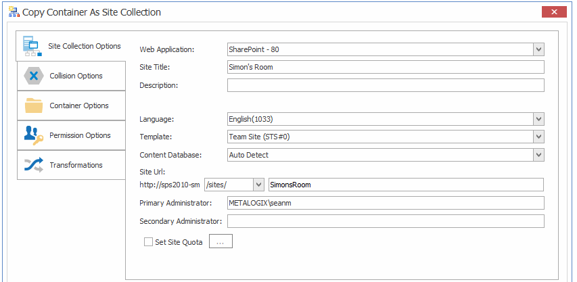Expand the Web Application dropdown

click(x=538, y=49)
